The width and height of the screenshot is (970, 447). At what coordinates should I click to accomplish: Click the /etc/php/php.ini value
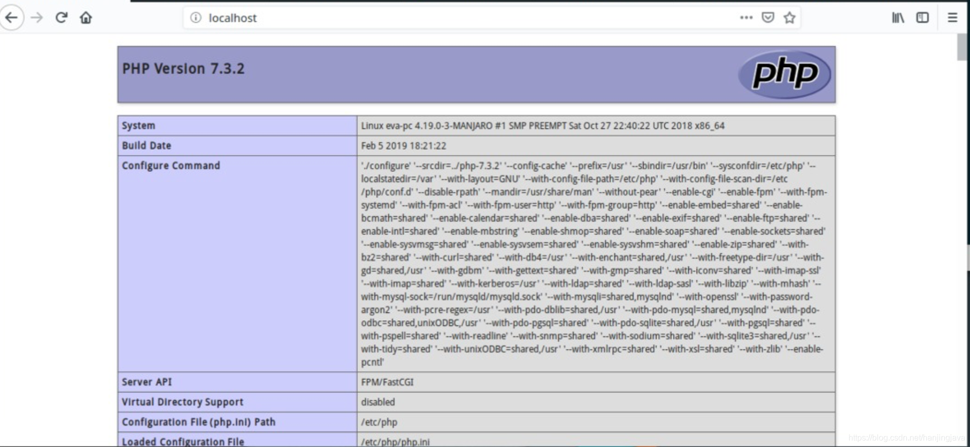click(x=395, y=441)
